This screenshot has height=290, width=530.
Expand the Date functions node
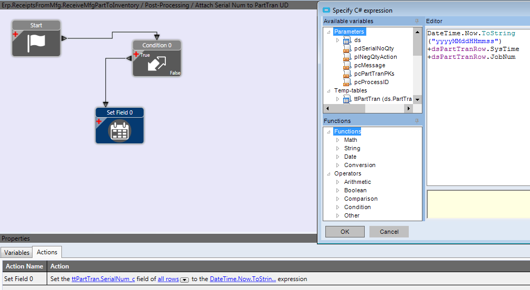tap(337, 157)
